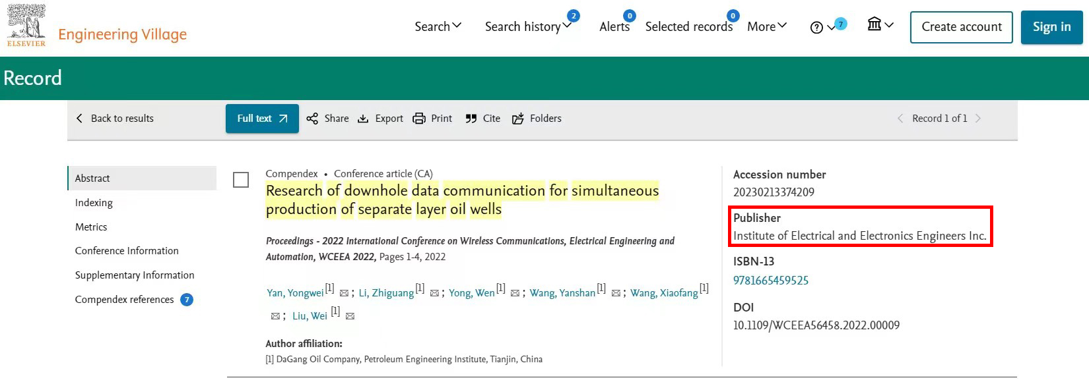The width and height of the screenshot is (1089, 382).
Task: Open Supplementary Information section
Action: tap(135, 275)
